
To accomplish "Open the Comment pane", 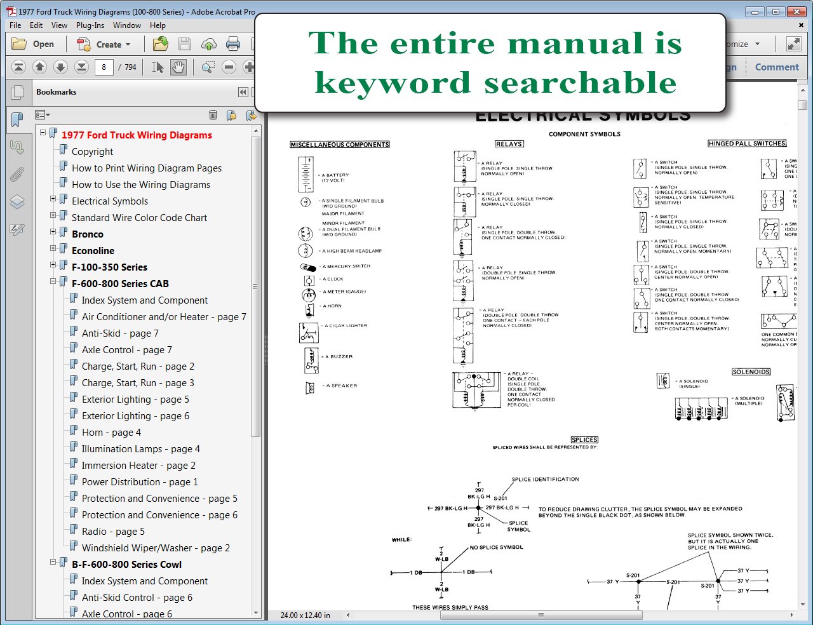I will 776,67.
